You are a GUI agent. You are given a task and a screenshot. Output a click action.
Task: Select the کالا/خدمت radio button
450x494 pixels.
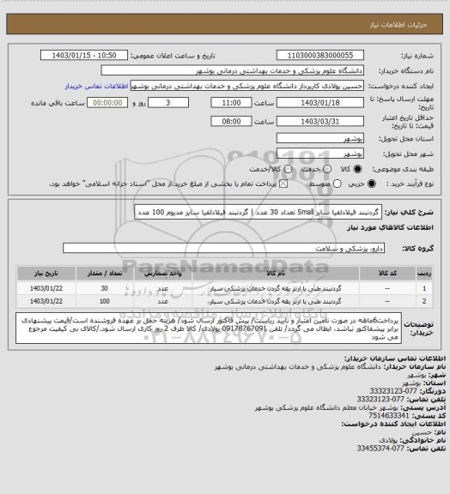[288, 169]
